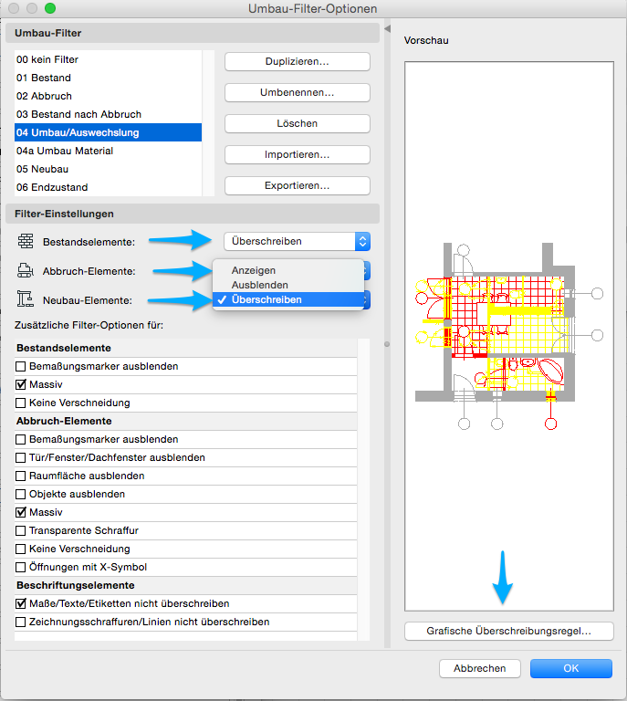Click the Bestandselemente brick wall icon
This screenshot has height=701, width=627.
coord(25,241)
